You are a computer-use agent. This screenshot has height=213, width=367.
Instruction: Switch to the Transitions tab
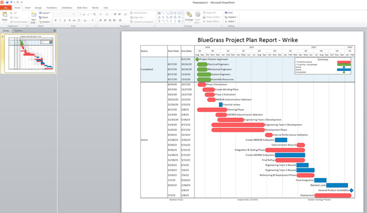tap(51, 8)
